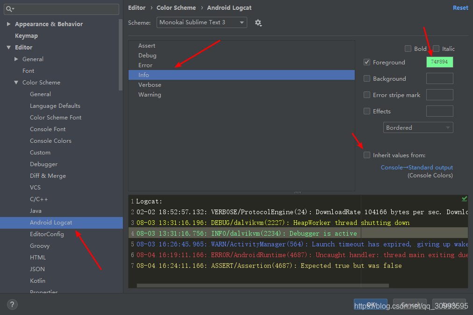Open Keymap settings page

coord(27,35)
